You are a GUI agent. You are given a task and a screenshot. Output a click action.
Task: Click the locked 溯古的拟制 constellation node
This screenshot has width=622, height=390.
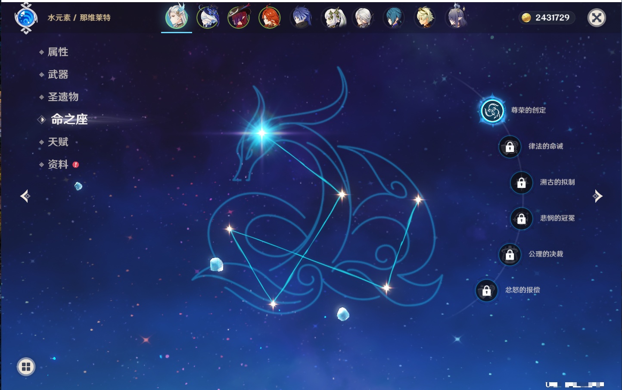tap(522, 183)
